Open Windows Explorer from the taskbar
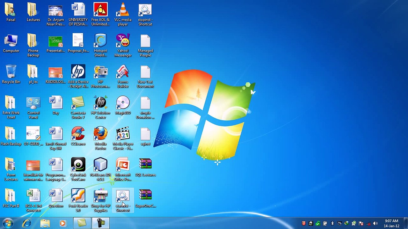Image resolution: width=408 pixels, height=229 pixels. click(45, 223)
